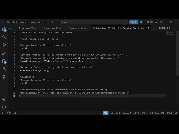Open the Testing flask view
This screenshot has height=134, width=179.
point(4,69)
